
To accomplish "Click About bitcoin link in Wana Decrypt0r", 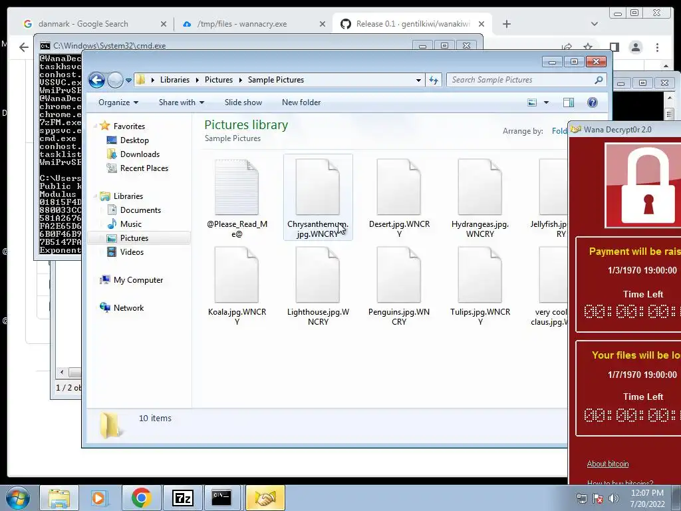I will pyautogui.click(x=608, y=464).
